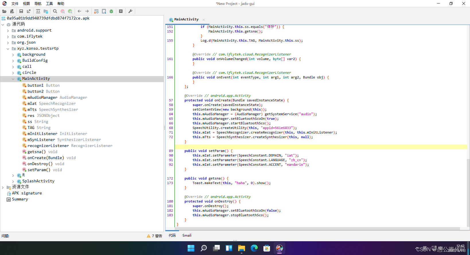Expand the SplashActivity class node

tap(13, 181)
